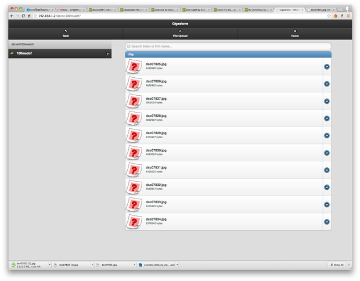Switch to the Inbox Gmail tab
This screenshot has height=281, width=360.
click(70, 10)
